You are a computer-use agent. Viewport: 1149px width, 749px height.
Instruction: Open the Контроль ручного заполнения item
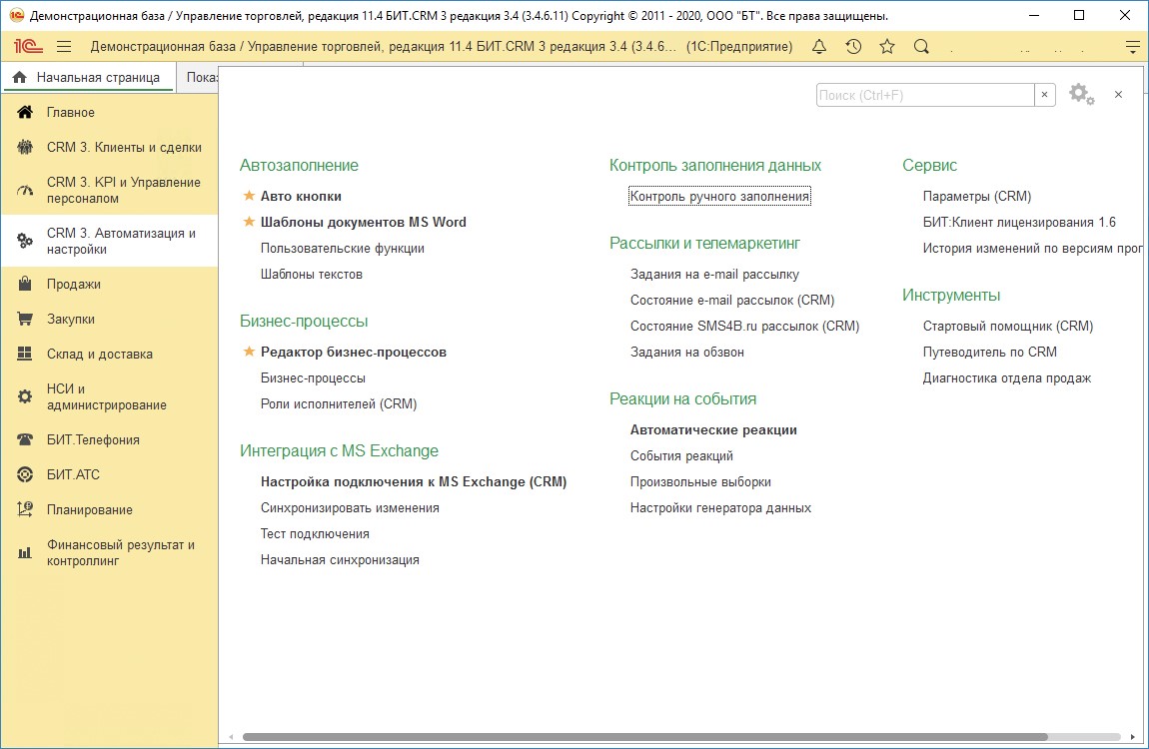(x=718, y=197)
